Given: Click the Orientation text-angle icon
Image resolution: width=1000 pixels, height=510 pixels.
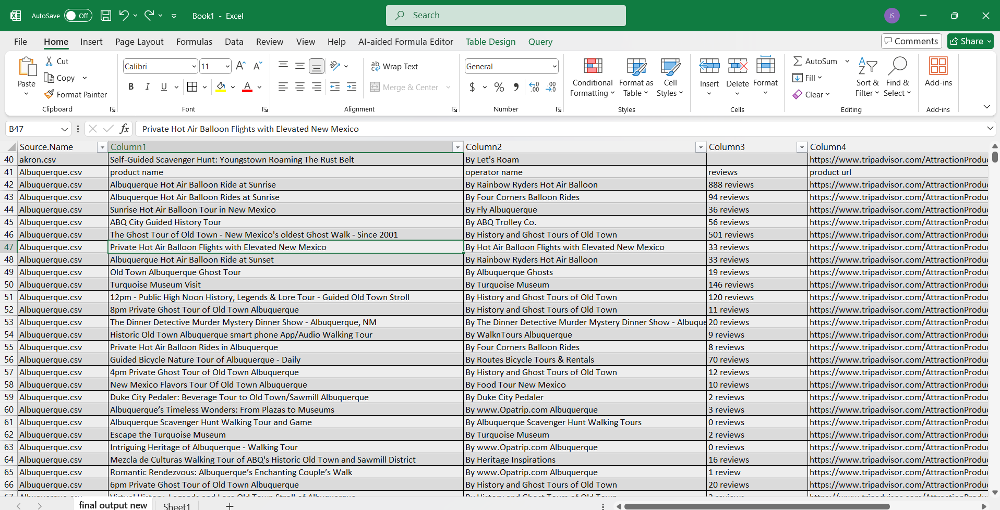Looking at the screenshot, I should pos(335,66).
